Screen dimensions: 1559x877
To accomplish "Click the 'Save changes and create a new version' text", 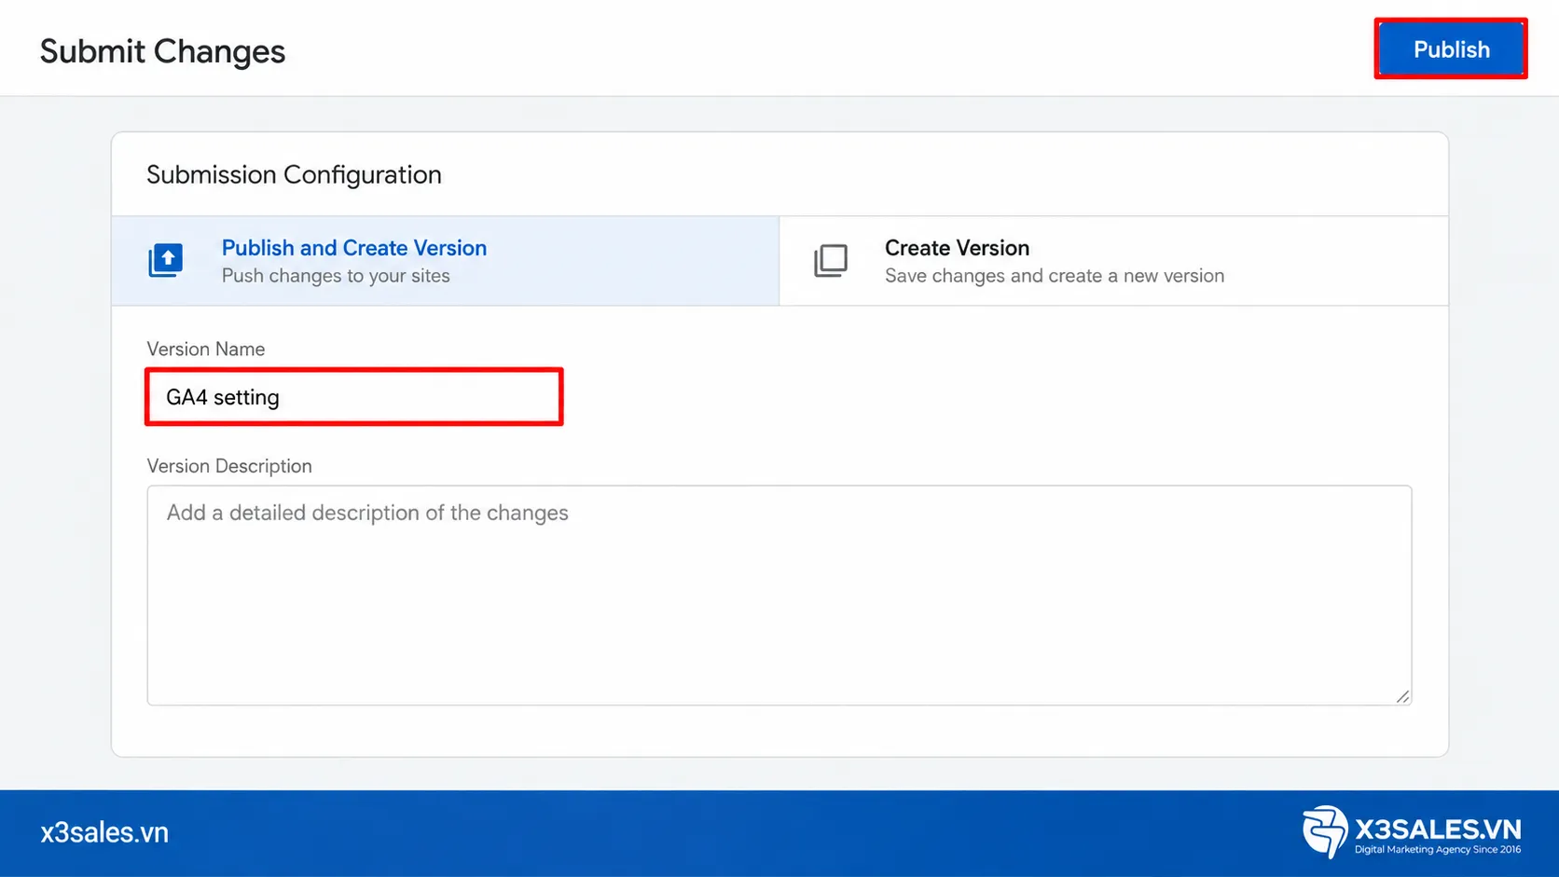I will pyautogui.click(x=1055, y=276).
